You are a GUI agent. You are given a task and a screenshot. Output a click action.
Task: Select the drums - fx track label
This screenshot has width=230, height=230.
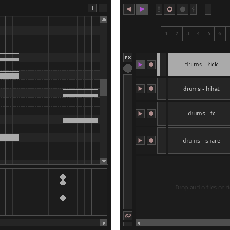click(x=199, y=114)
